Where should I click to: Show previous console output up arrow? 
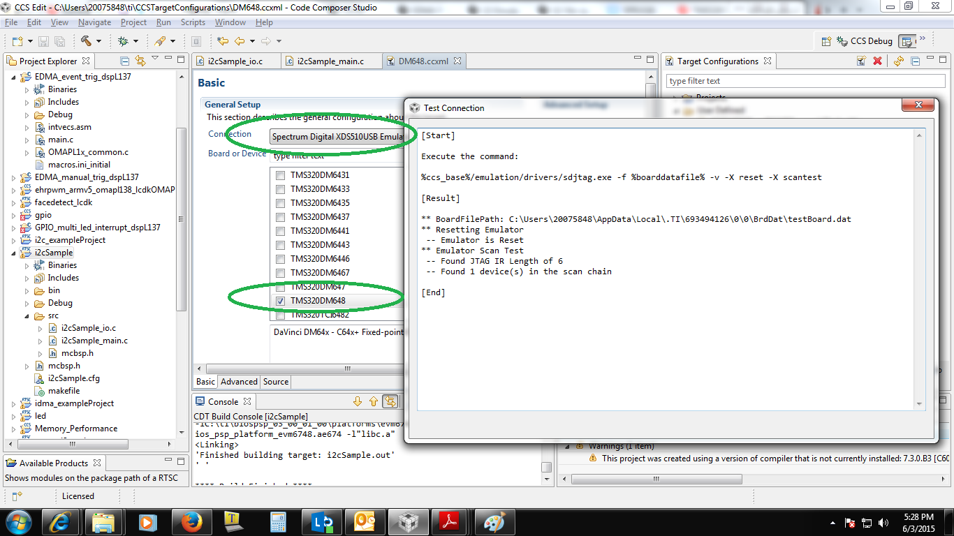[x=373, y=401]
